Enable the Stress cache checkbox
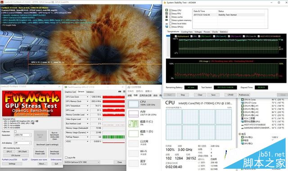The width and height of the screenshot is (288, 171). (x=171, y=17)
